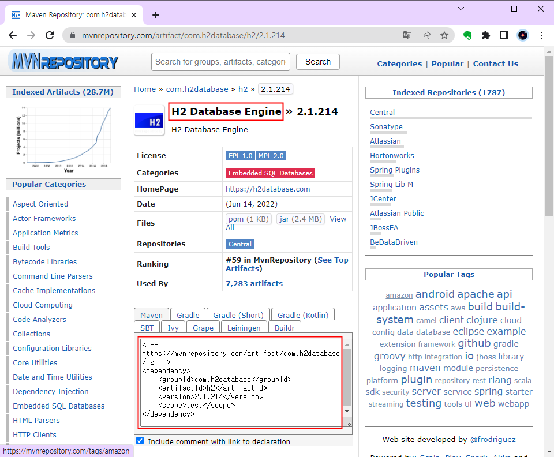Click the h2 breadcrumb link
The image size is (554, 457).
click(243, 89)
